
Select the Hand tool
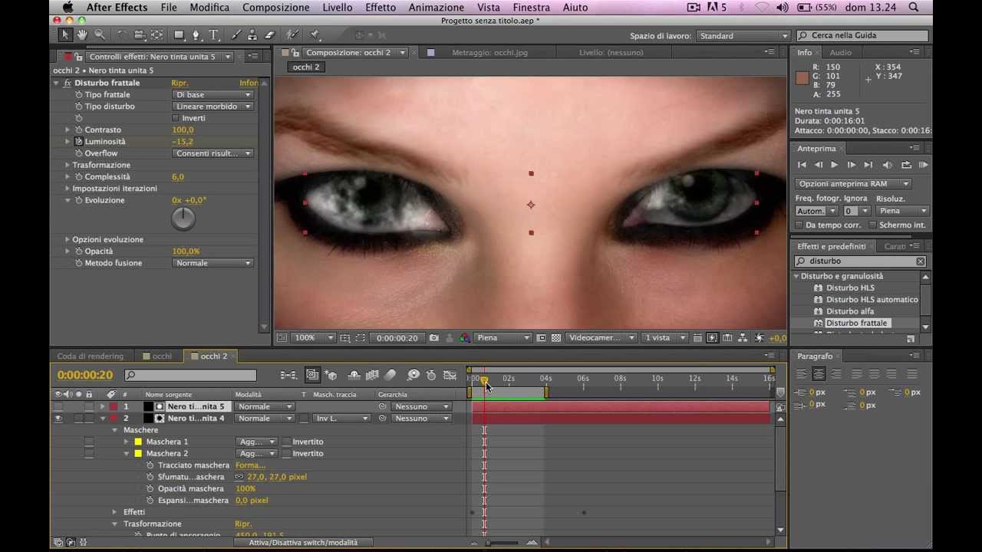82,35
